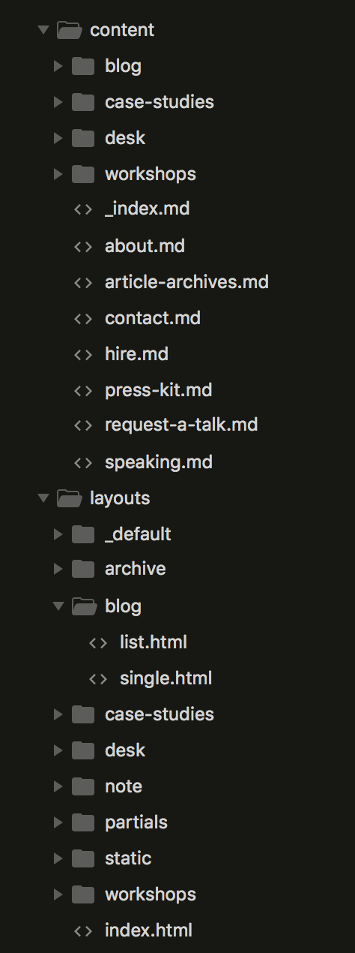355x953 pixels.
Task: Open the request-a-talk.md file
Action: click(x=181, y=425)
